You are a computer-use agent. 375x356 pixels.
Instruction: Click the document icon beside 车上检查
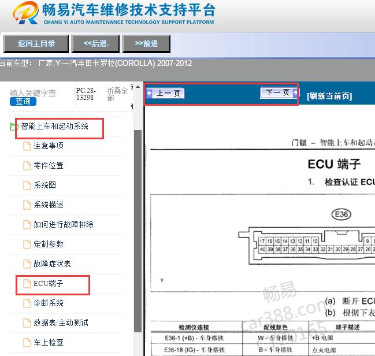[x=27, y=343]
